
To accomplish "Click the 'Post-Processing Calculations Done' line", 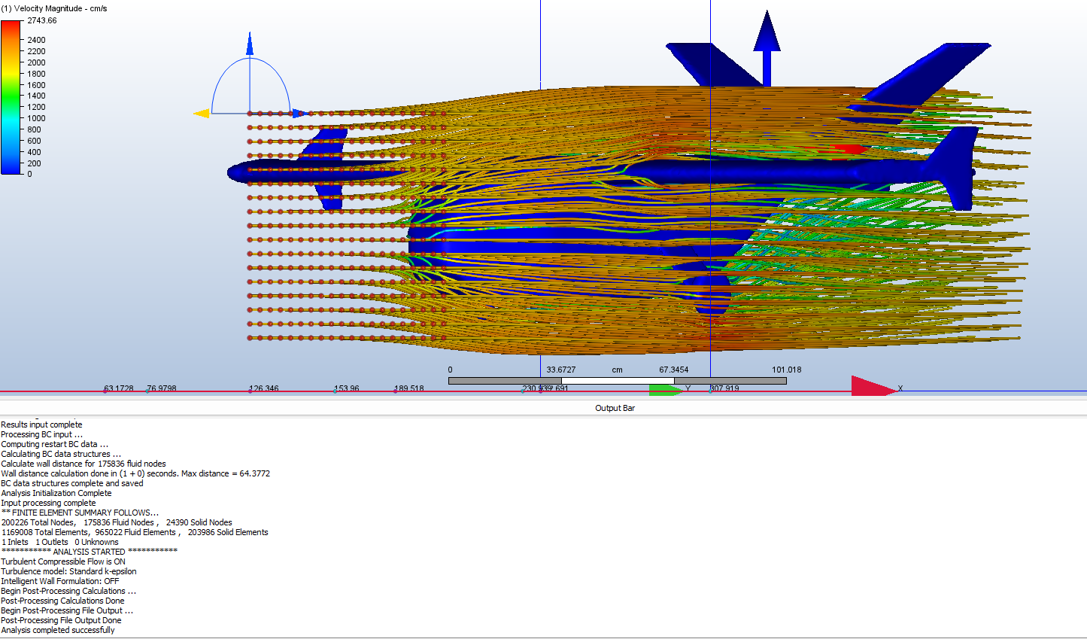I will pyautogui.click(x=62, y=601).
